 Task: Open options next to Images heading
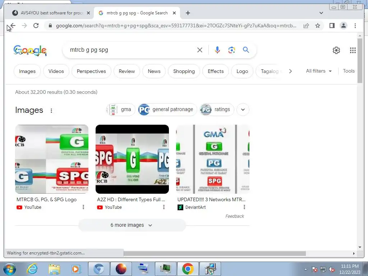tap(51, 111)
